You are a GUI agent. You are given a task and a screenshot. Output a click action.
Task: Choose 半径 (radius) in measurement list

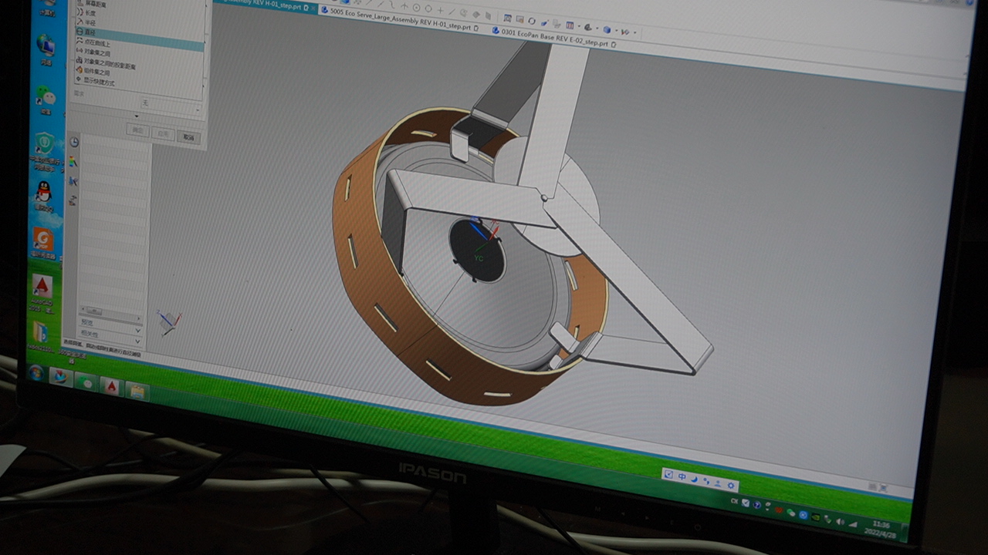(x=90, y=23)
